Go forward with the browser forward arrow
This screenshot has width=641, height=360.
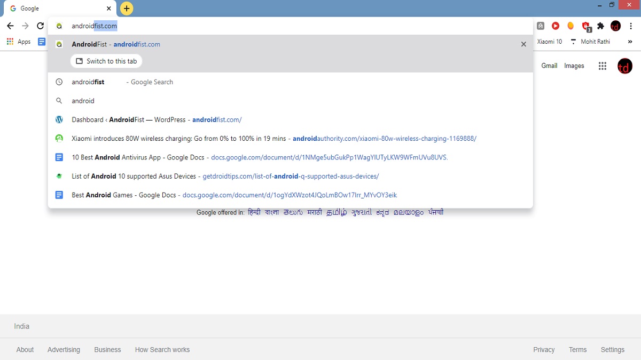click(25, 26)
